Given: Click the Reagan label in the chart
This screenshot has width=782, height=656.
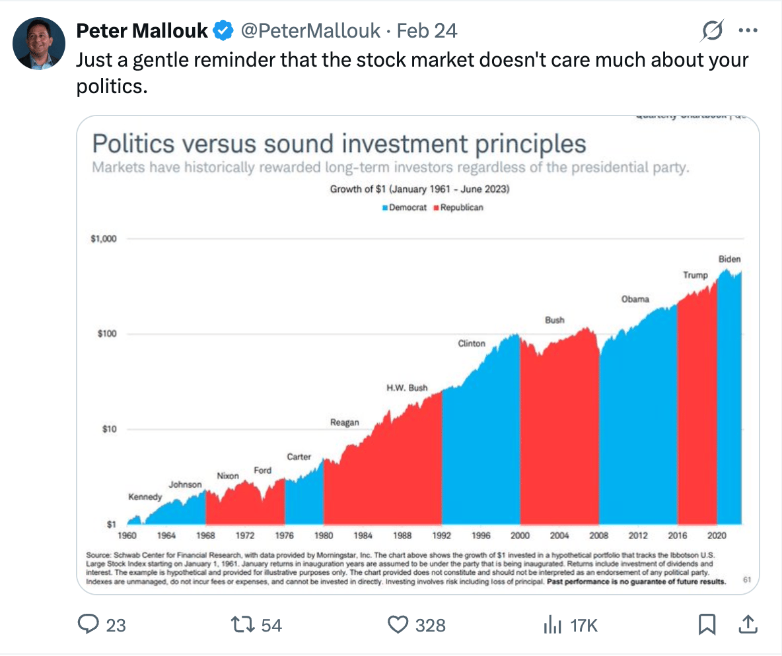Looking at the screenshot, I should pyautogui.click(x=344, y=422).
